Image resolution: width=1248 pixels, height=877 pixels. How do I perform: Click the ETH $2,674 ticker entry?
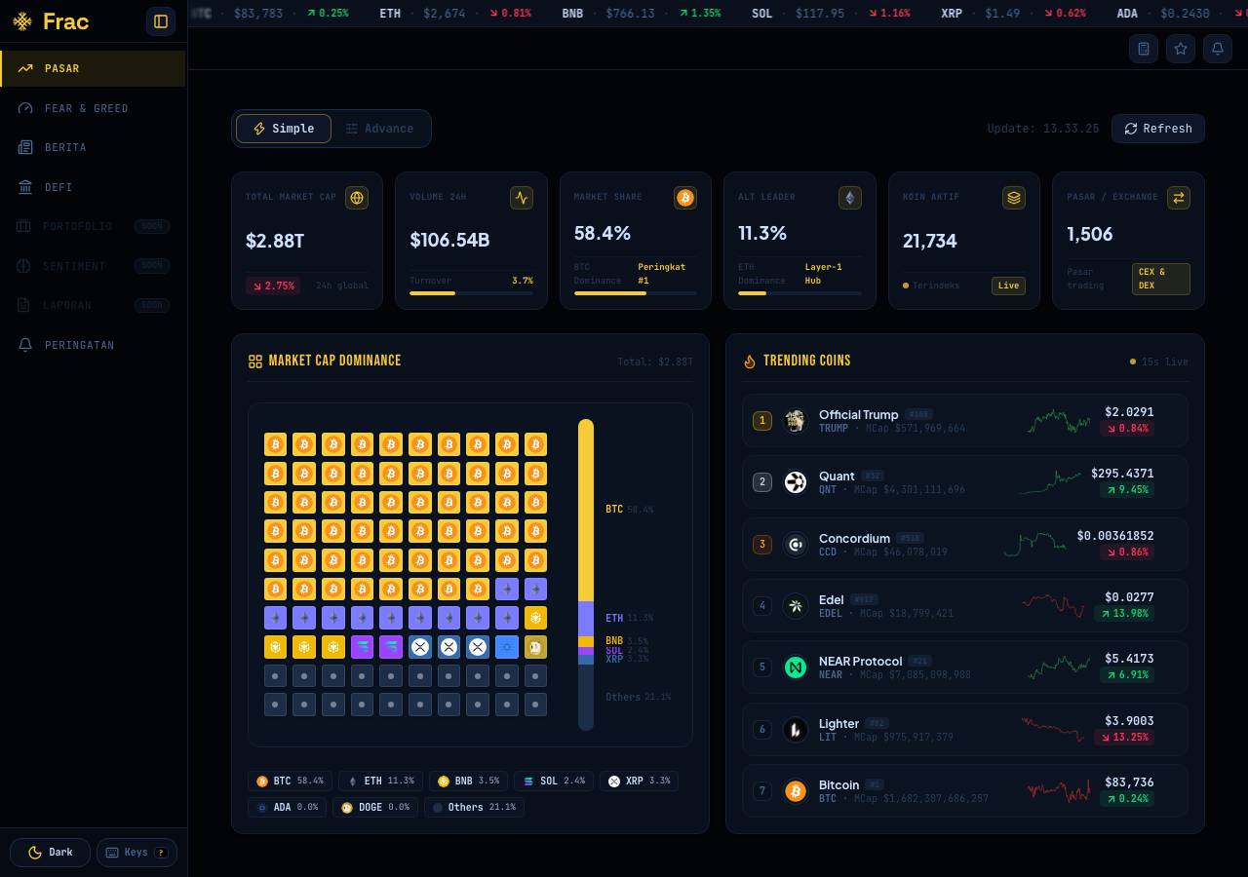tap(455, 14)
